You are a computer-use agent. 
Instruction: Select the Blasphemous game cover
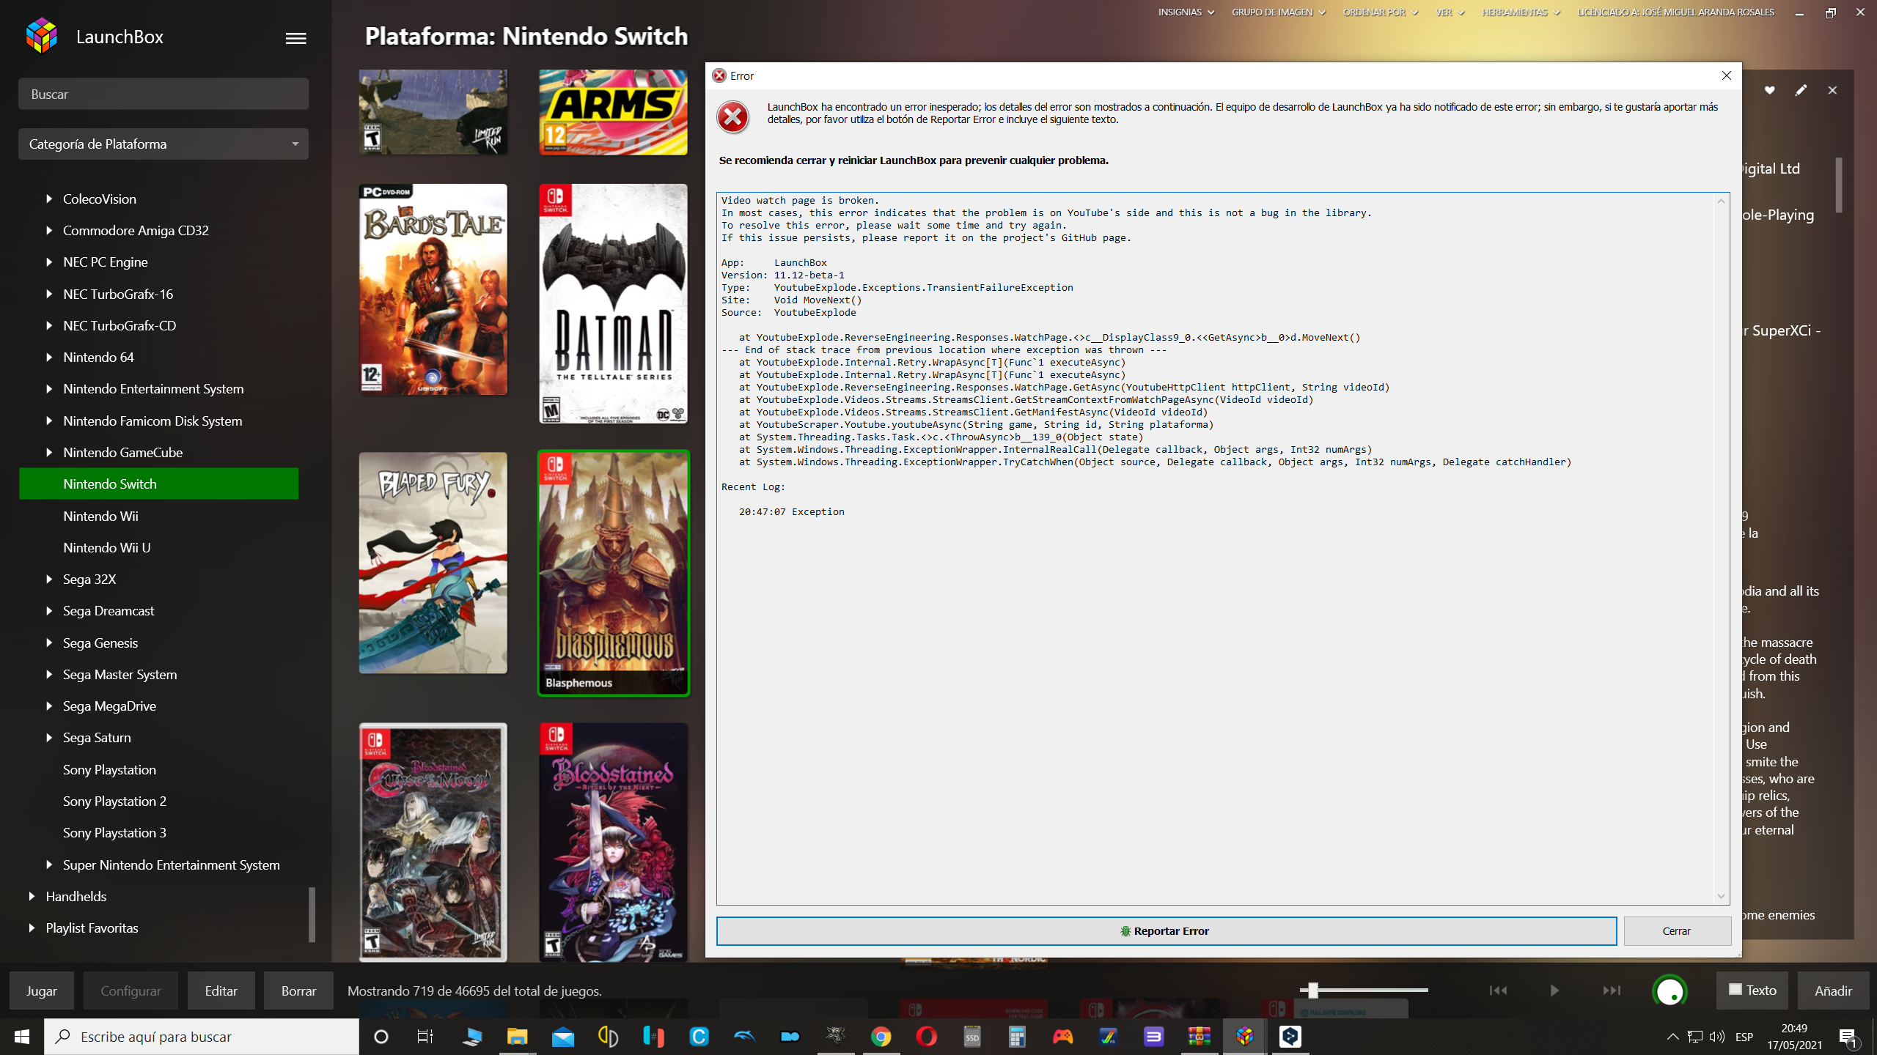pyautogui.click(x=614, y=573)
